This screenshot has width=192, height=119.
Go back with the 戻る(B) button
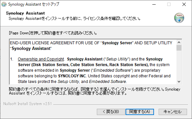click(111, 112)
